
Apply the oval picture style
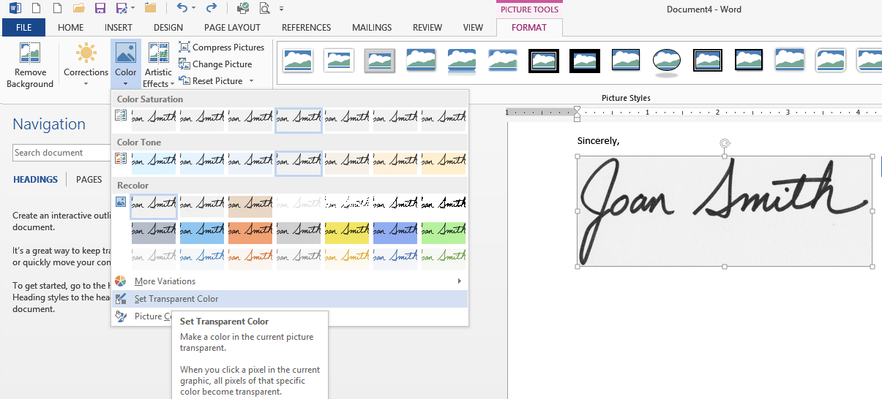tap(667, 60)
